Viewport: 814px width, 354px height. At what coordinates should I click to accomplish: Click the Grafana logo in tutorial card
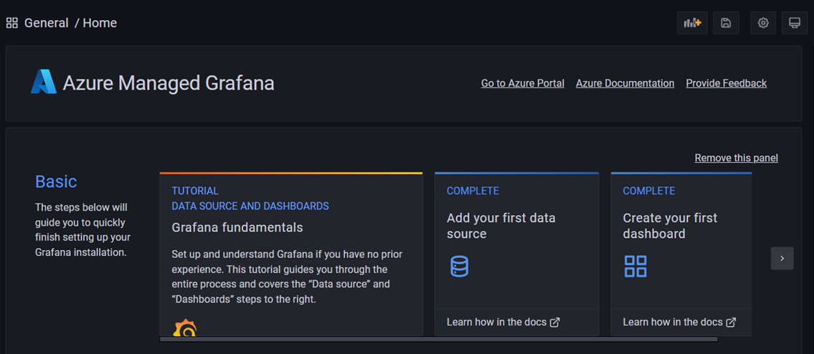pyautogui.click(x=185, y=328)
